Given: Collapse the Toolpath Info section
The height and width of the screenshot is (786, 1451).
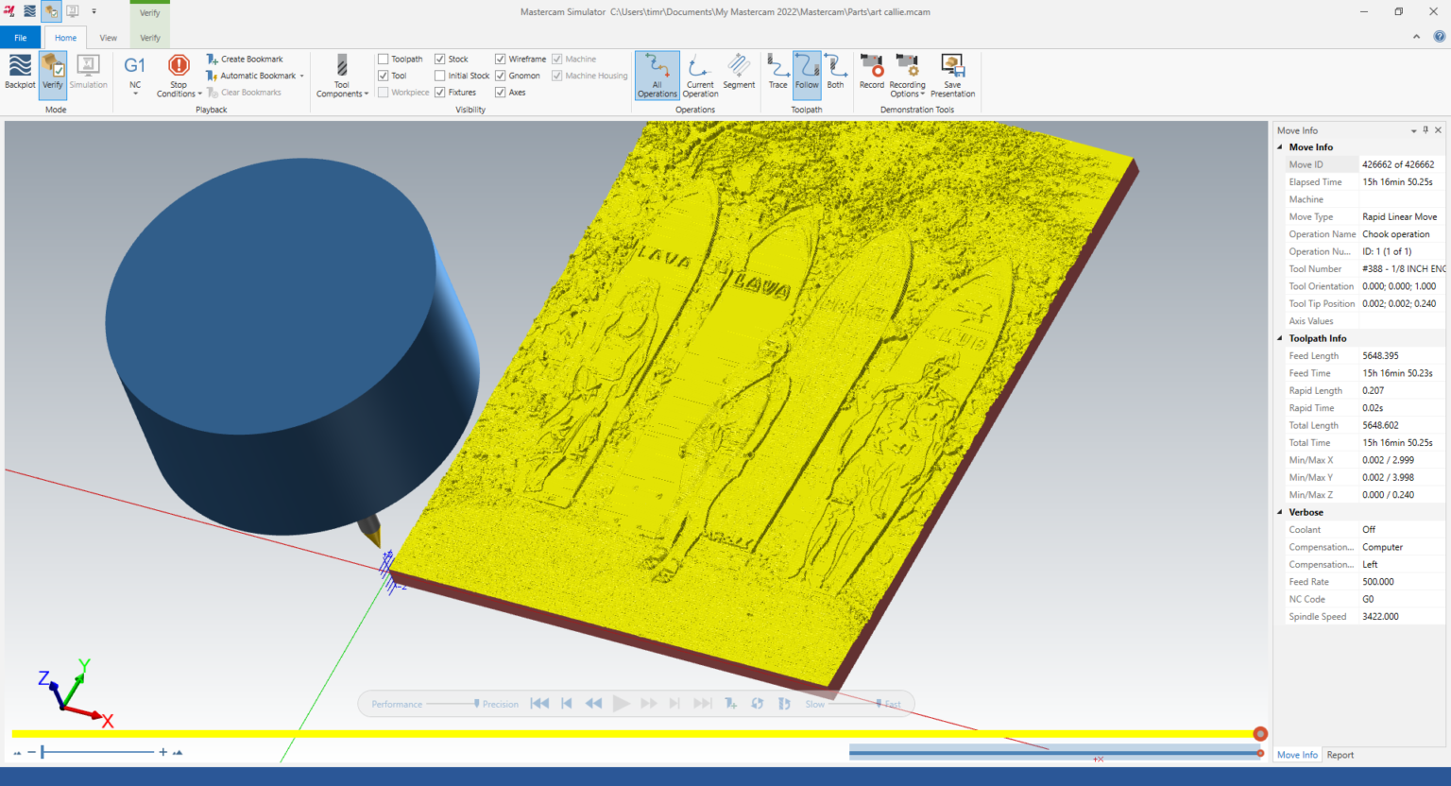Looking at the screenshot, I should (1281, 338).
